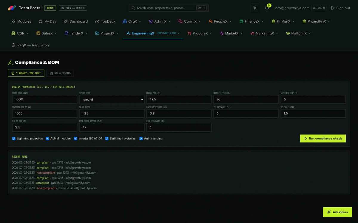The height and width of the screenshot is (223, 358).
Task: Open RegX — Regulatory nav item
Action: (30, 45)
